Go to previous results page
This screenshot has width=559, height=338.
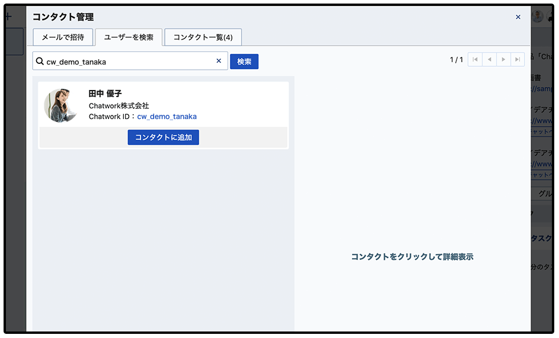click(489, 60)
